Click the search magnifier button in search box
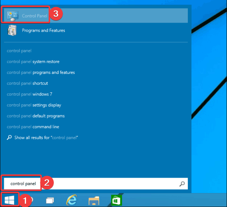 click(x=182, y=184)
